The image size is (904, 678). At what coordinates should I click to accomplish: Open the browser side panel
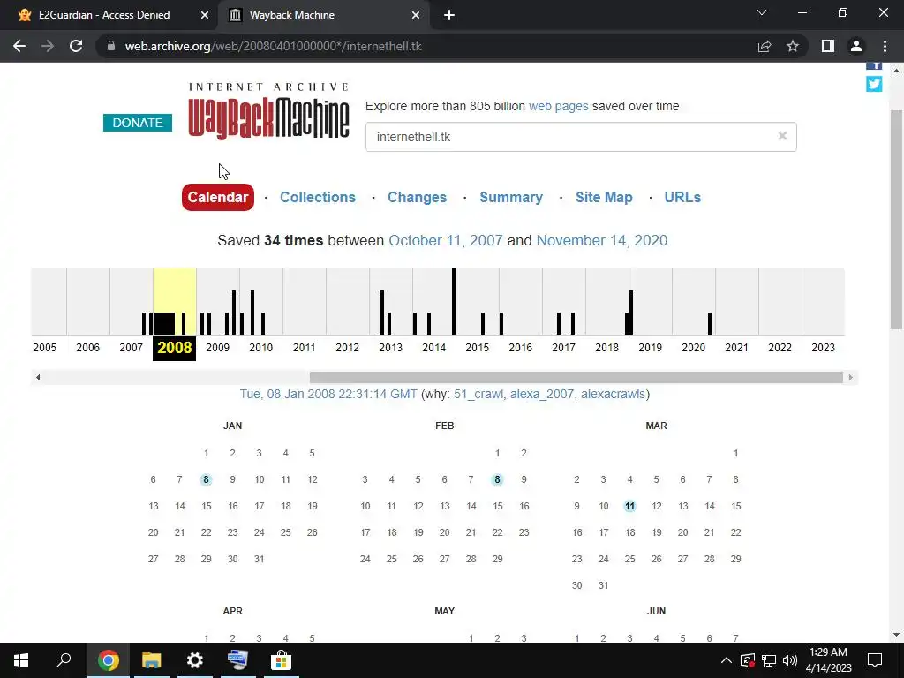[828, 46]
